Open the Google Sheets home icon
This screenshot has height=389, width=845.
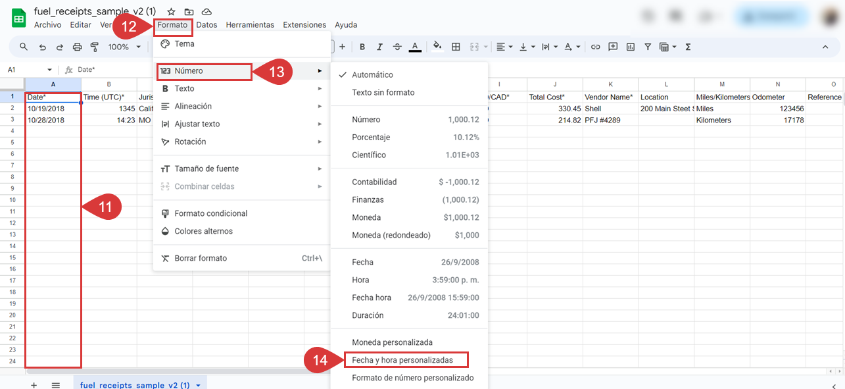coord(18,18)
